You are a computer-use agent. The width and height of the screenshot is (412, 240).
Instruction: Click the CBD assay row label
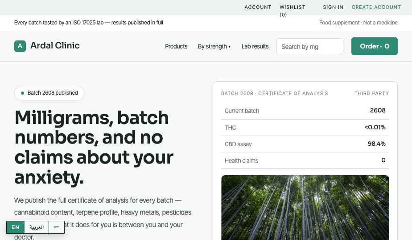tap(238, 144)
